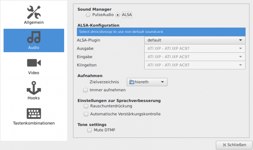Click the Schließen button
Screen dimensions: 253x150
click(x=234, y=145)
